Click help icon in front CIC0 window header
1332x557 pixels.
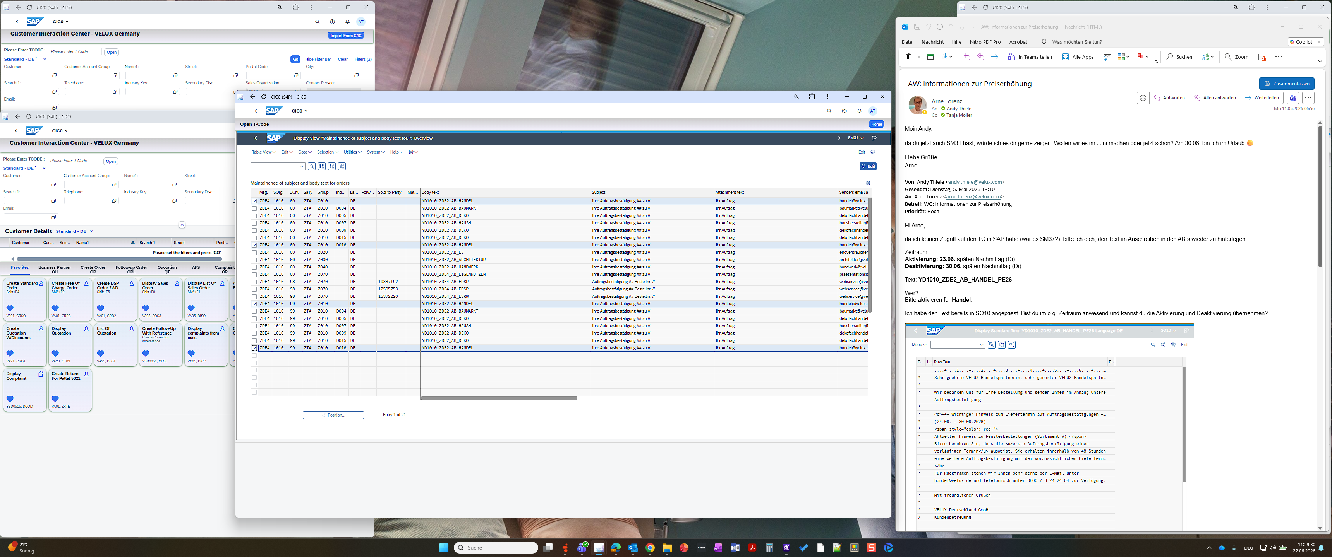click(x=845, y=111)
